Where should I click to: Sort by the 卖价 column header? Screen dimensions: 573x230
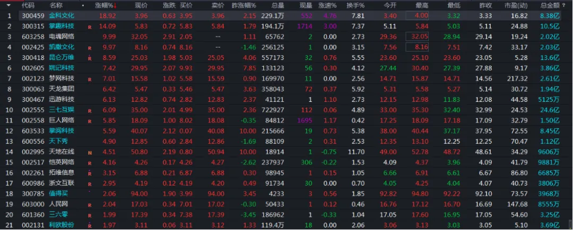[218, 5]
